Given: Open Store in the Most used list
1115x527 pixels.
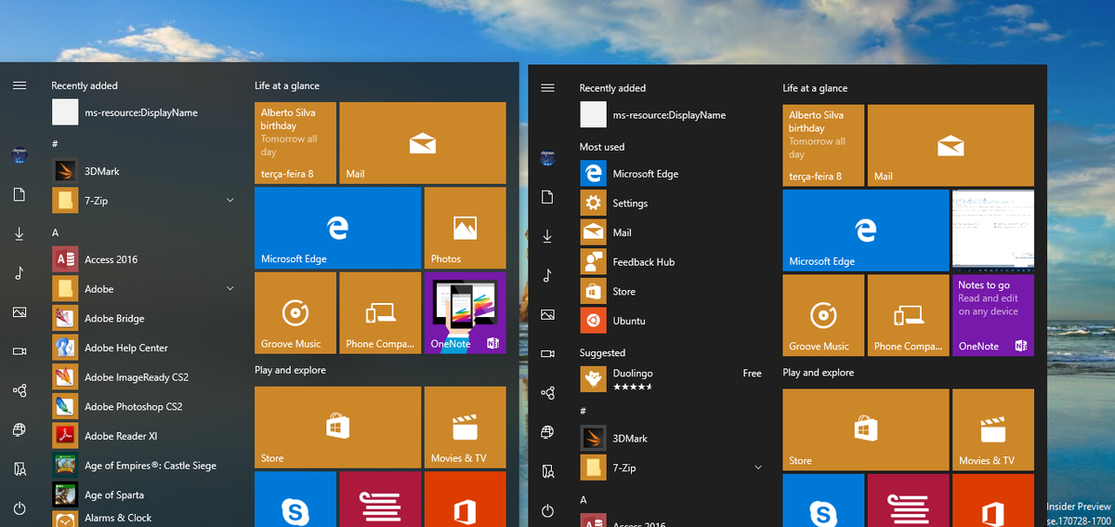Looking at the screenshot, I should tap(673, 292).
